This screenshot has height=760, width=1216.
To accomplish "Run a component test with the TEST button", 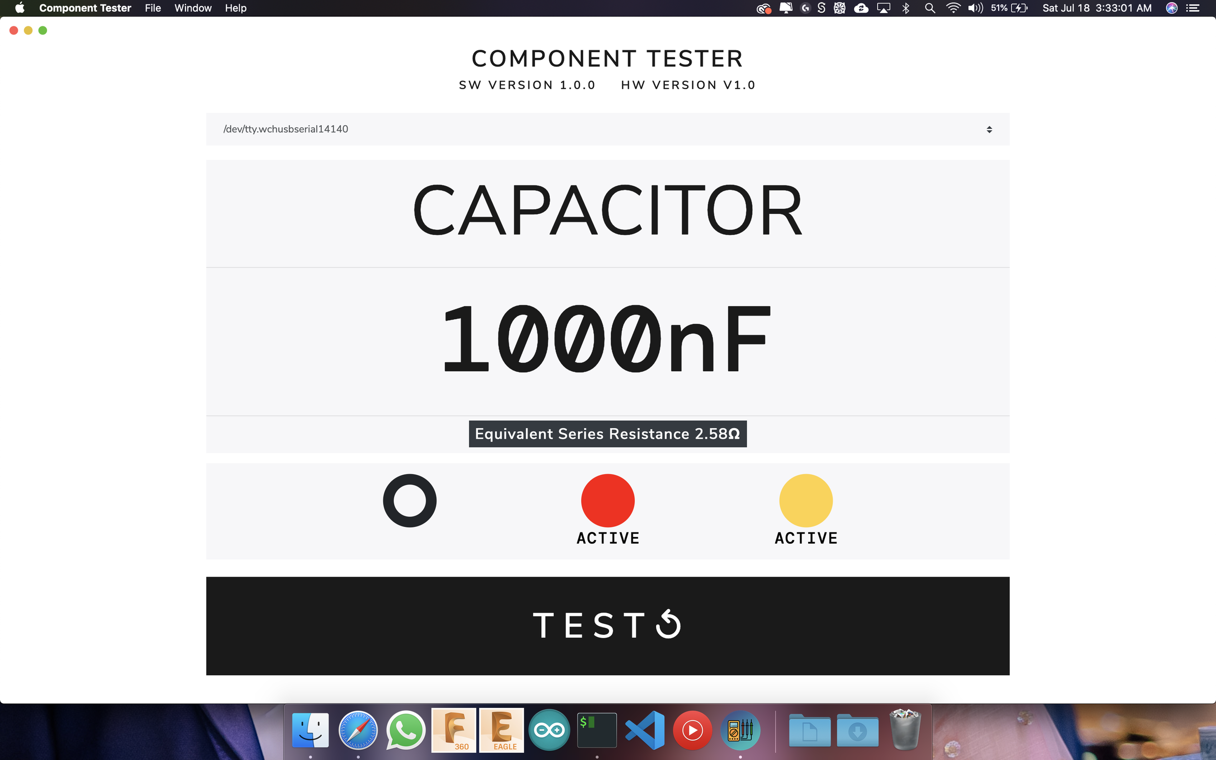I will pos(607,626).
